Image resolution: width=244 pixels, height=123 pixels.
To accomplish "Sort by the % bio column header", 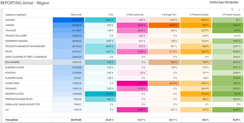I will (111, 15).
